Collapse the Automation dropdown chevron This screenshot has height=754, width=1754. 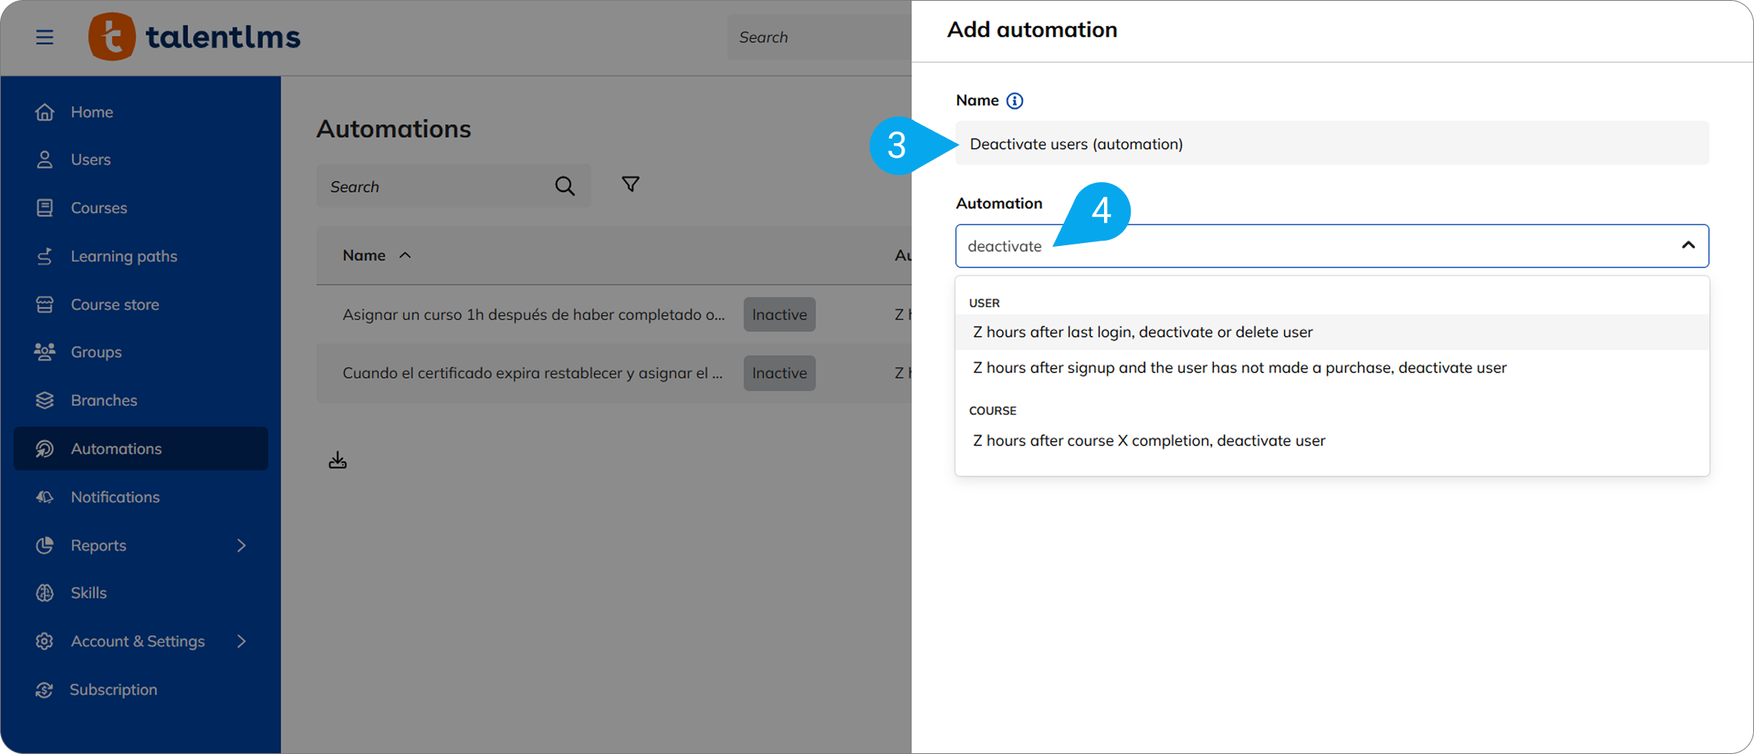[x=1688, y=245]
